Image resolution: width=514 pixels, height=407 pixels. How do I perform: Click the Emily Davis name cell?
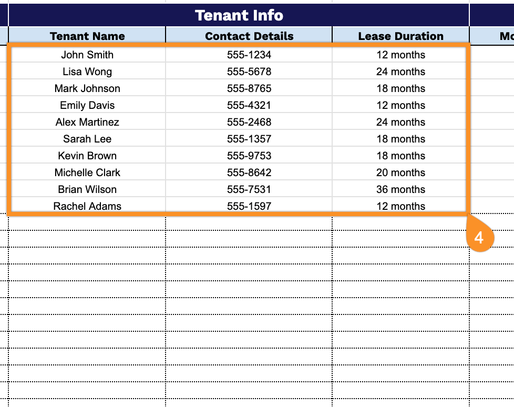87,105
